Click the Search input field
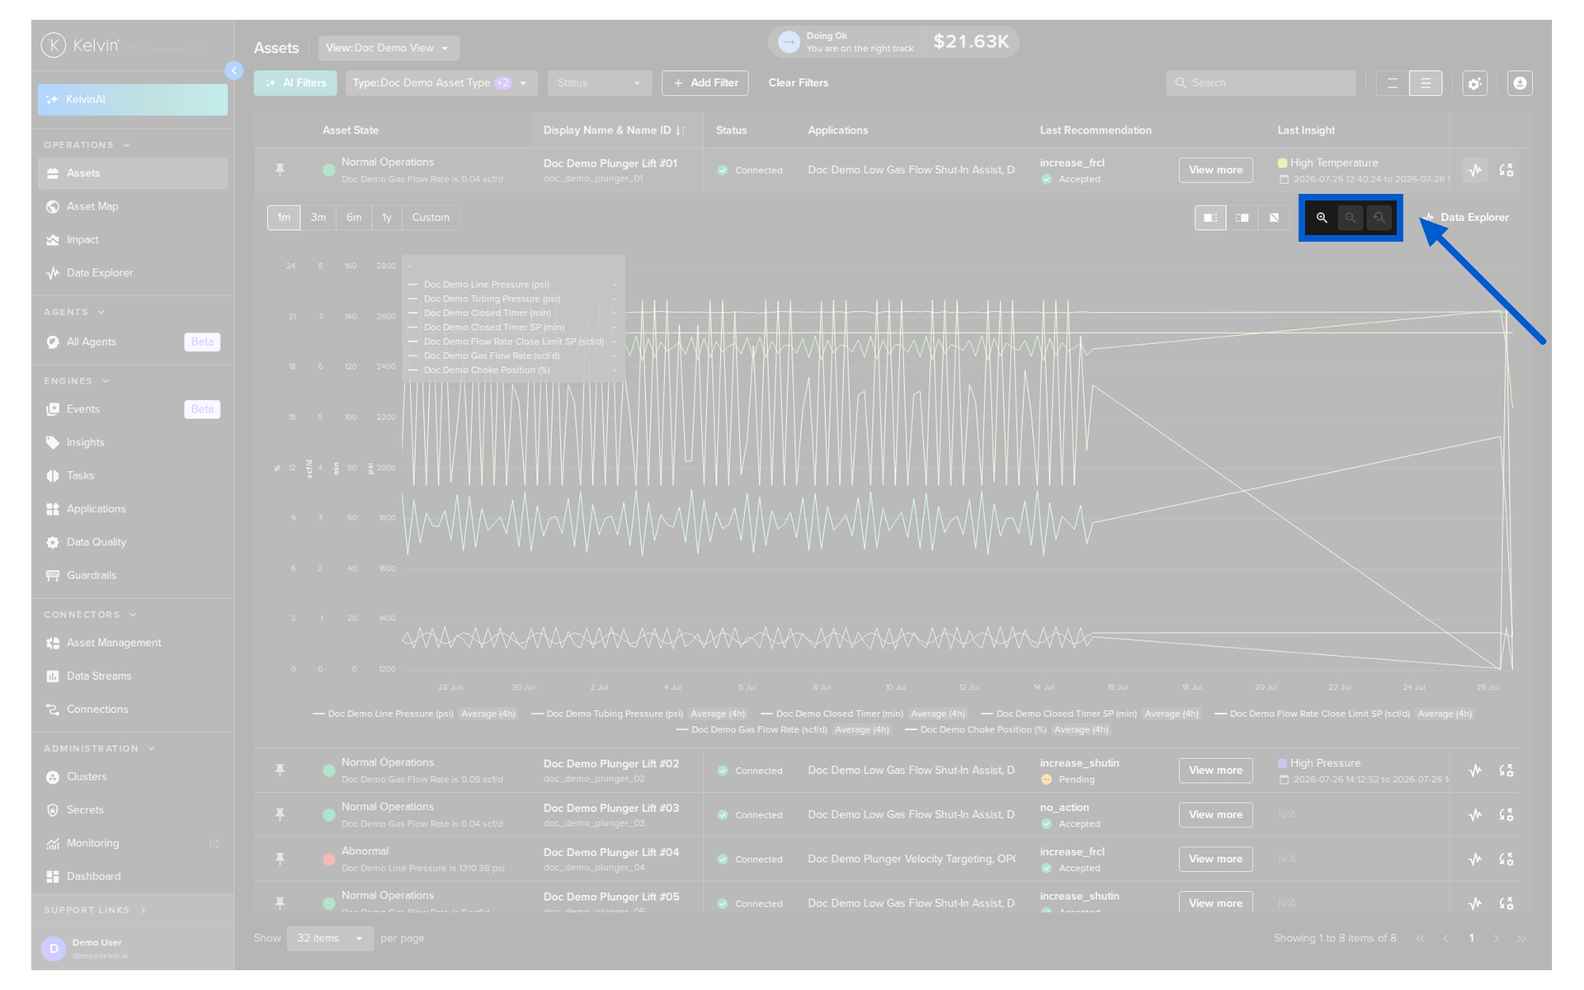 [x=1261, y=83]
